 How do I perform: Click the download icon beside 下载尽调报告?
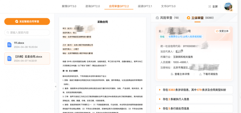click(200, 74)
